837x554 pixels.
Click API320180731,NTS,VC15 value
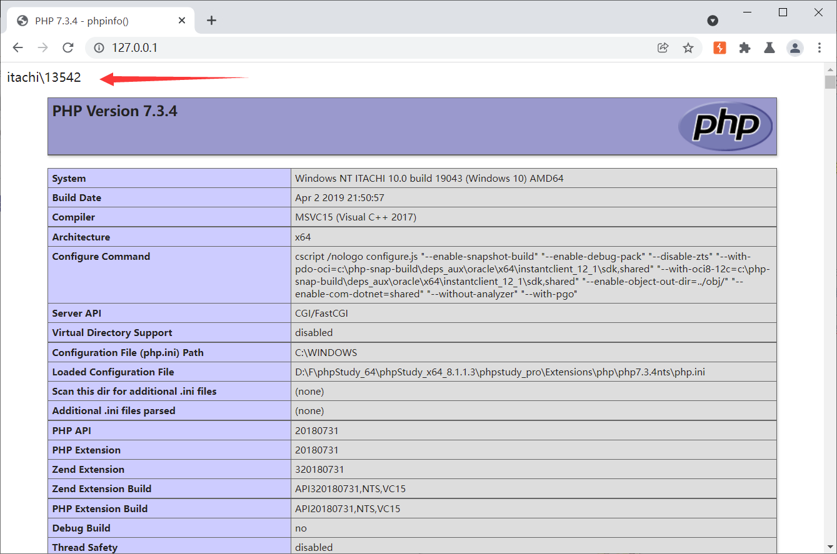(x=350, y=489)
